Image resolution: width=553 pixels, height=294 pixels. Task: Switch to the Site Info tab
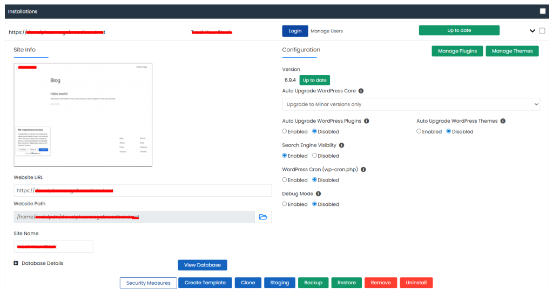click(25, 50)
